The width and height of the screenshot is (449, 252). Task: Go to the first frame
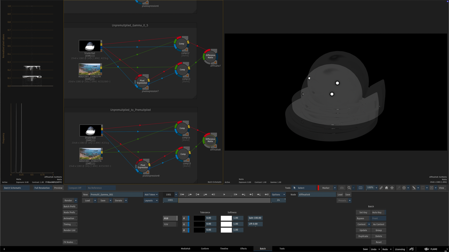[x=182, y=195]
